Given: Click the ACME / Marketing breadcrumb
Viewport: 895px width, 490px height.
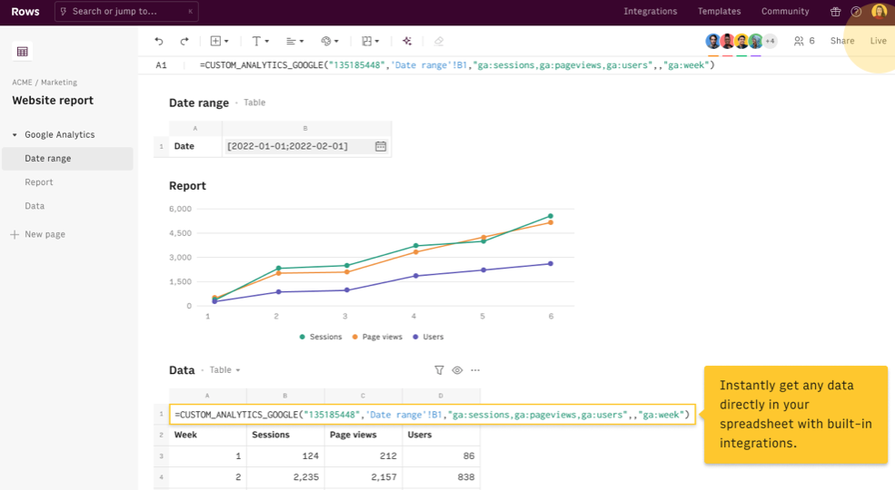Looking at the screenshot, I should pyautogui.click(x=45, y=82).
